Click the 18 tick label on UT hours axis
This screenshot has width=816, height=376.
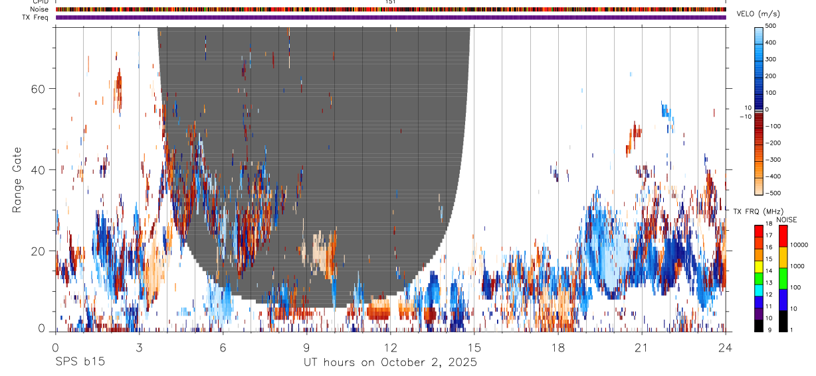pyautogui.click(x=558, y=347)
